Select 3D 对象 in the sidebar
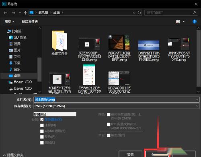This screenshot has height=157, width=201. 18,37
